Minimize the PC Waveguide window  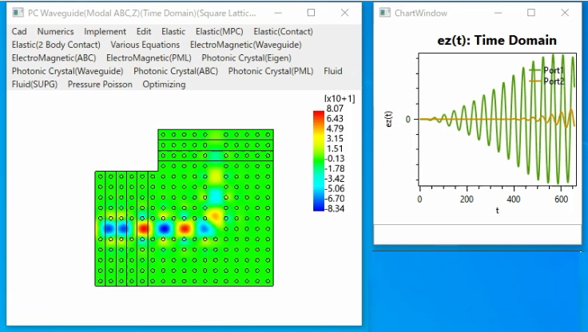coord(278,13)
